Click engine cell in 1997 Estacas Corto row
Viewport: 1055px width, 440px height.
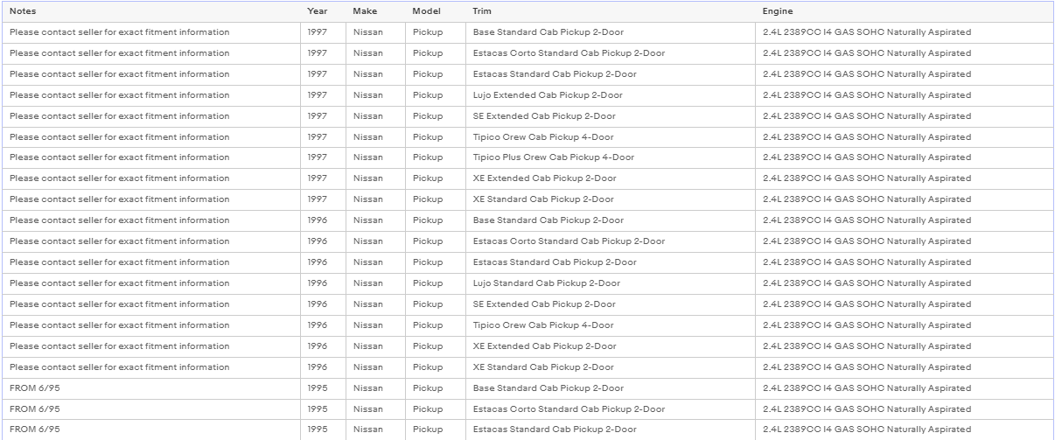[905, 53]
